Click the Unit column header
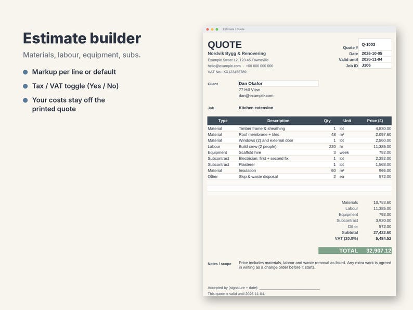Viewport: 413px width, 310px height. (x=347, y=121)
